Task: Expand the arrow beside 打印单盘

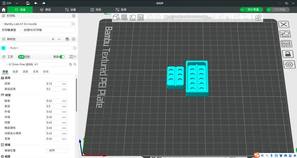Action: pos(269,10)
